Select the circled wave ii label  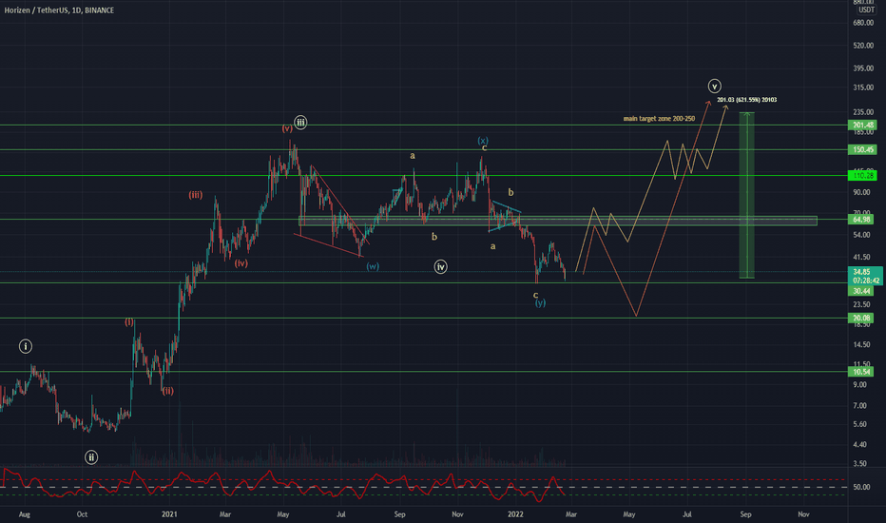click(91, 456)
